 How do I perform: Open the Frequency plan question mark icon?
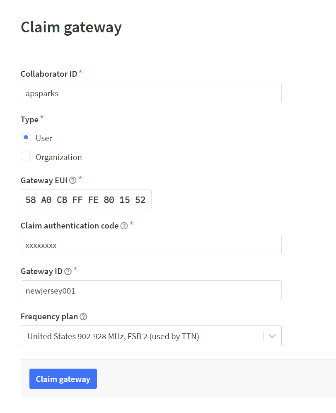[83, 317]
